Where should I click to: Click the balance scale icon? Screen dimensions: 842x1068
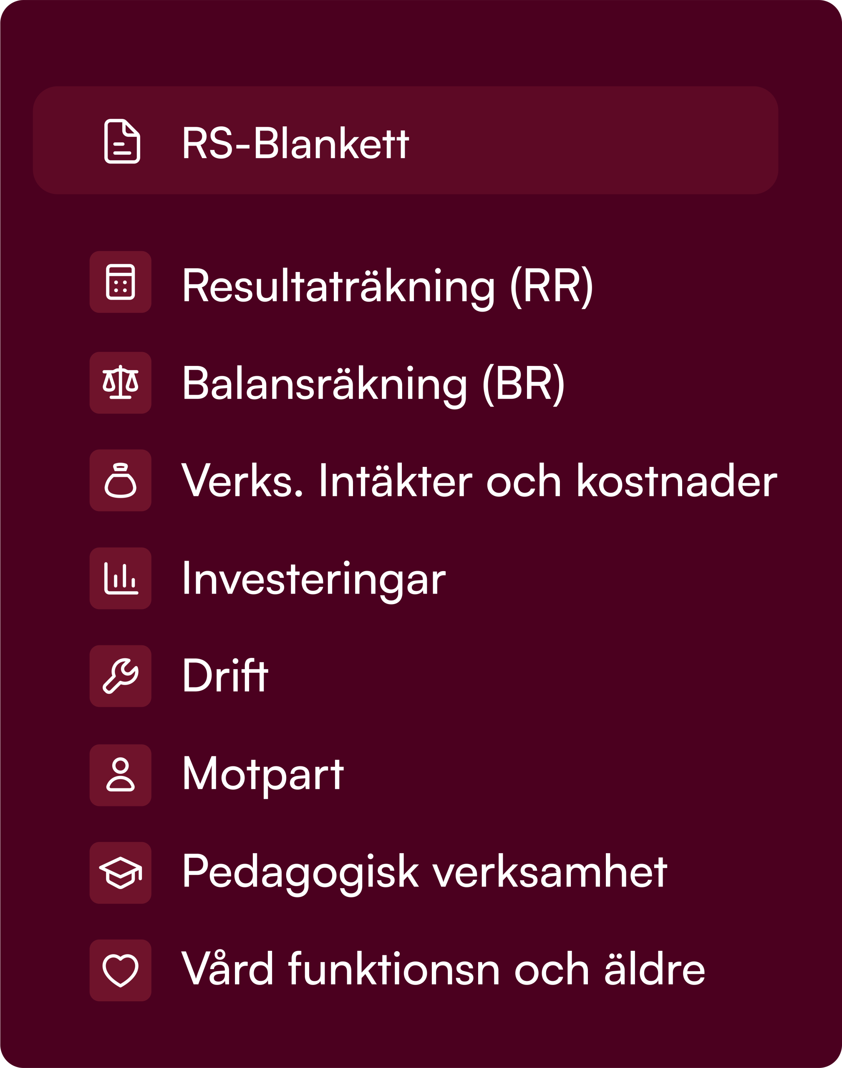tap(120, 383)
